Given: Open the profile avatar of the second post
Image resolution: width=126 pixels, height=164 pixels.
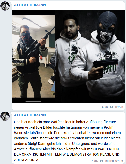Looking at the screenshot, I should pyautogui.click(x=5, y=116).
